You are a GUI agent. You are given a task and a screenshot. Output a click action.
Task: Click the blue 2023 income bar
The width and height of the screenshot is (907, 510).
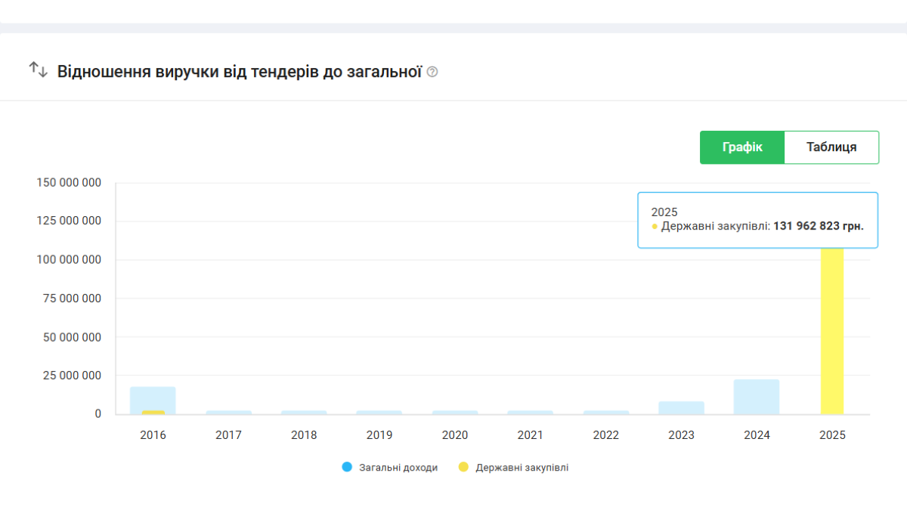tap(681, 407)
